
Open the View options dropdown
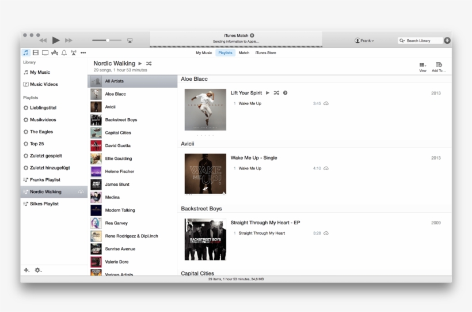point(422,67)
